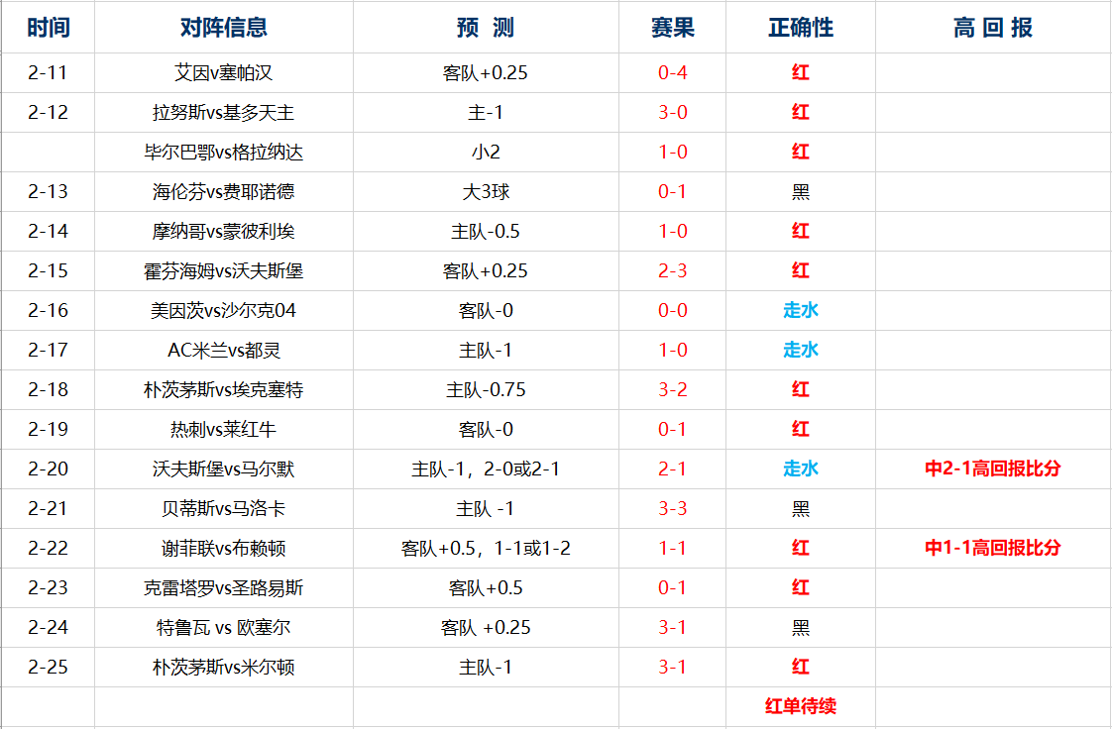Click the 走水 cell in 2-17 row

click(801, 351)
